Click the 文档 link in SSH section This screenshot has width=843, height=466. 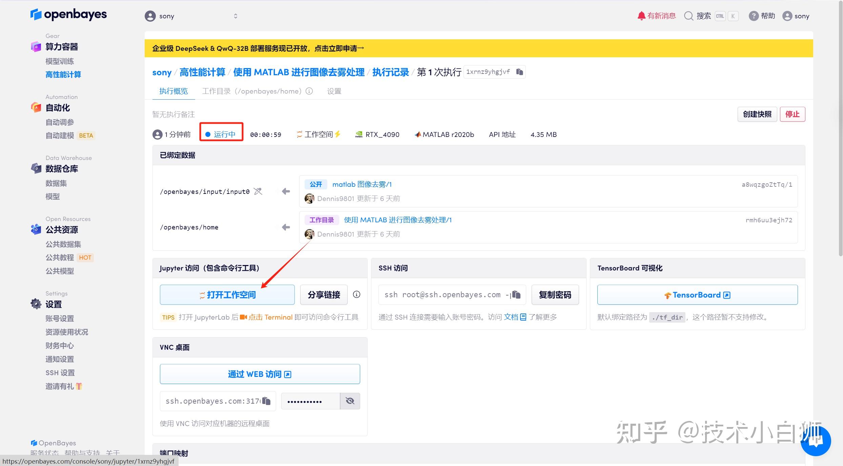pyautogui.click(x=515, y=317)
